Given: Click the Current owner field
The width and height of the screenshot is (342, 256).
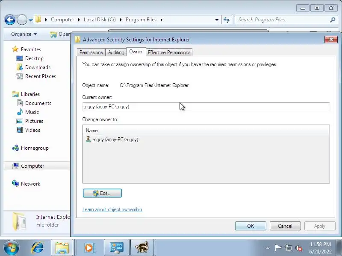Looking at the screenshot, I should coord(206,107).
